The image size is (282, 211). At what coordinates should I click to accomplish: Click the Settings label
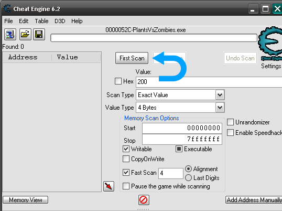tap(271, 66)
